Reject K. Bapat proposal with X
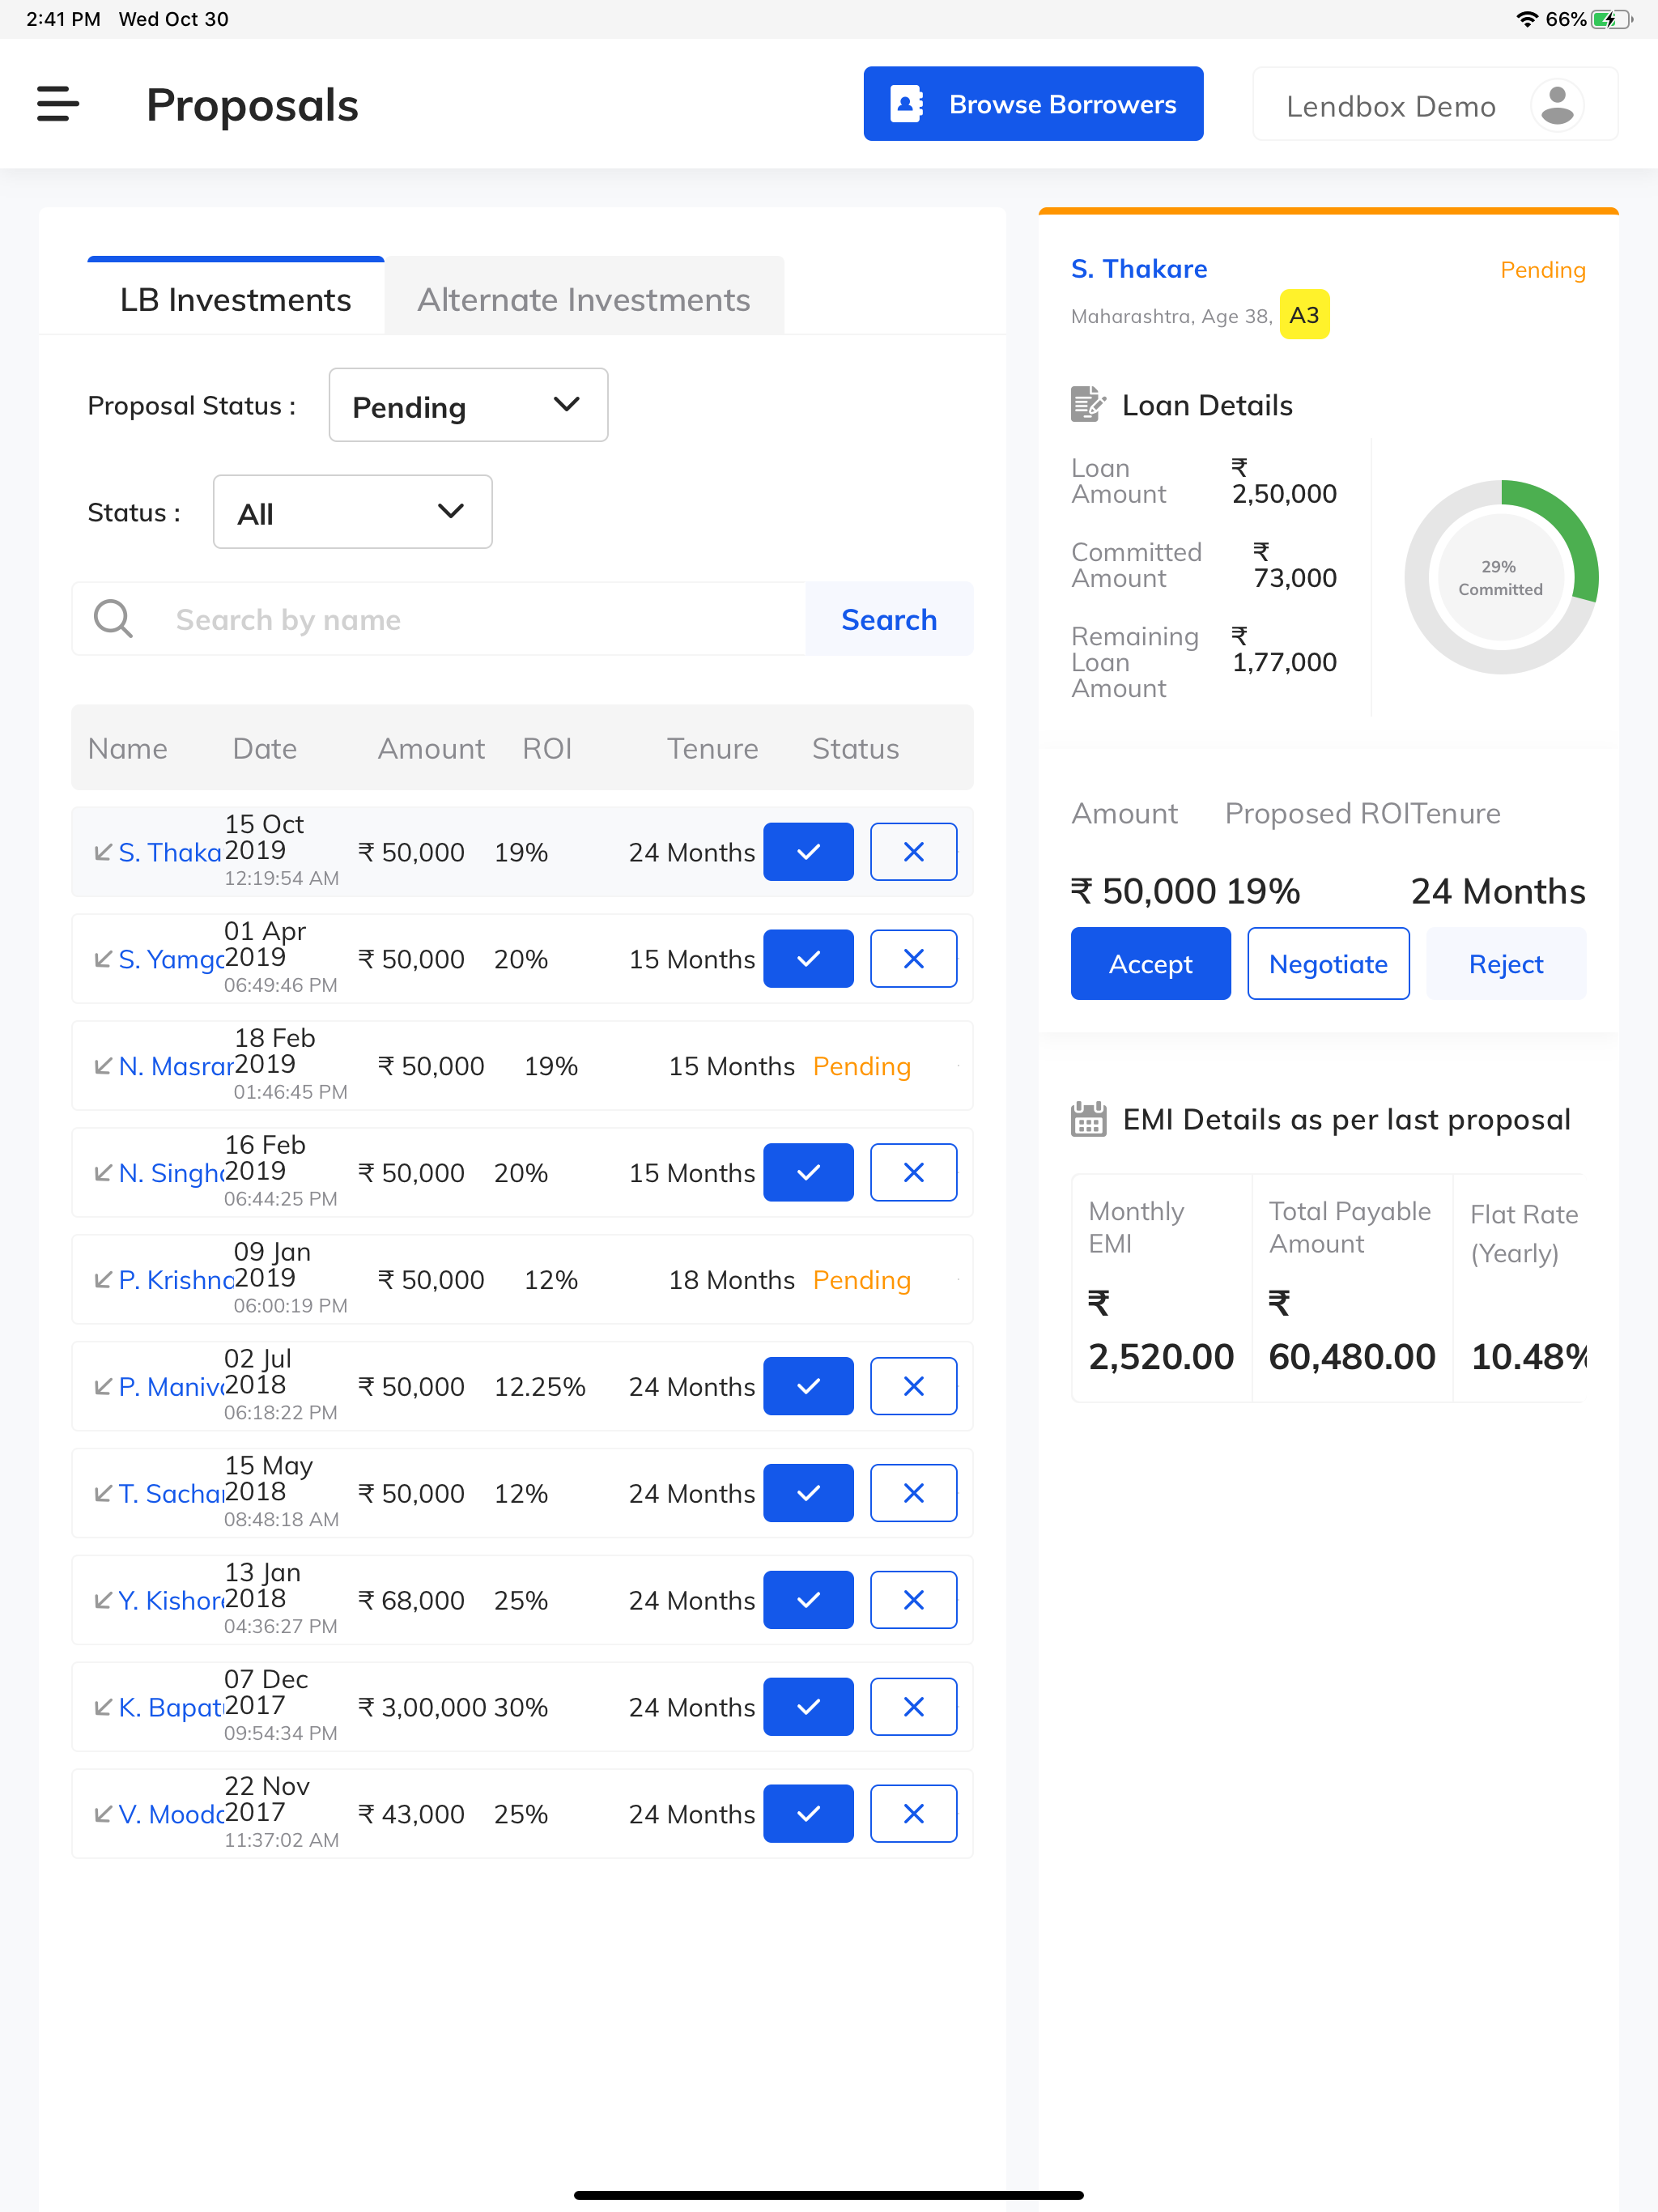The image size is (1658, 2212). tap(913, 1707)
